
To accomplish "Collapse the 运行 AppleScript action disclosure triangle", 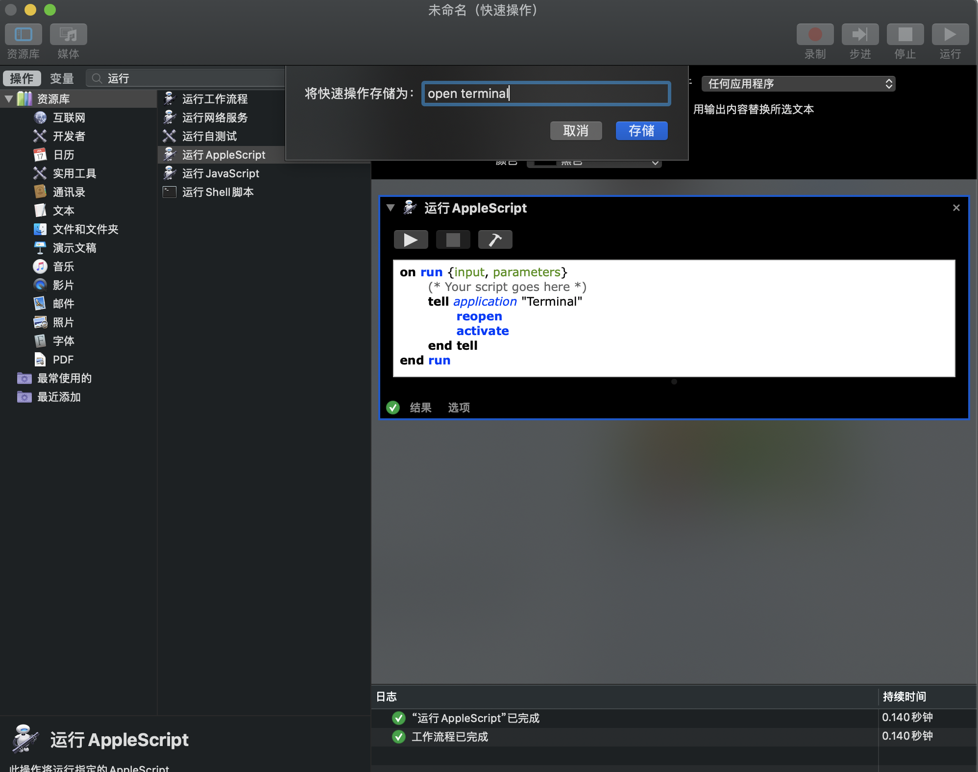I will point(391,208).
